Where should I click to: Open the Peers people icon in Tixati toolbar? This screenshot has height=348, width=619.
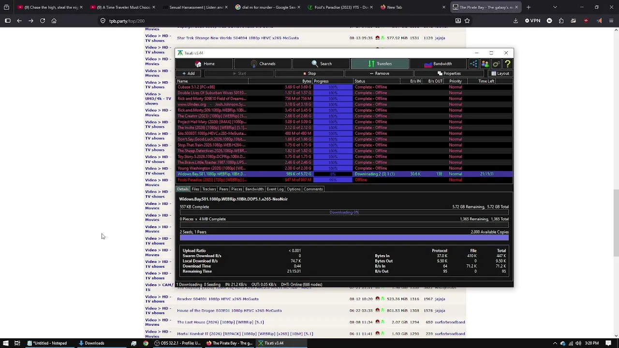(x=485, y=64)
